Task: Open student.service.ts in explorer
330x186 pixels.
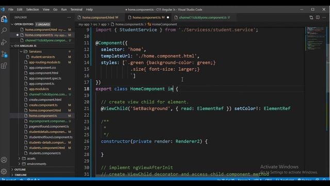Action: click(x=43, y=57)
